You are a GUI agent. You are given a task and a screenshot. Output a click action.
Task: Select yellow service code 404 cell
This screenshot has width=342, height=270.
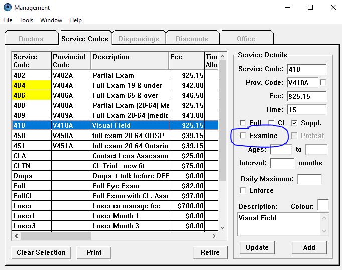[x=32, y=85]
